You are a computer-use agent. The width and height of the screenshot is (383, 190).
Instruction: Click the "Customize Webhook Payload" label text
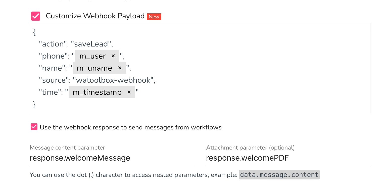(95, 16)
